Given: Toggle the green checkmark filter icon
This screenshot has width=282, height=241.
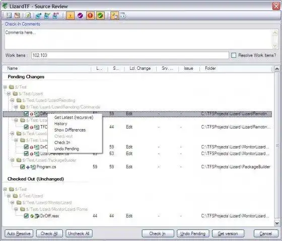Looking at the screenshot, I should (100, 16).
